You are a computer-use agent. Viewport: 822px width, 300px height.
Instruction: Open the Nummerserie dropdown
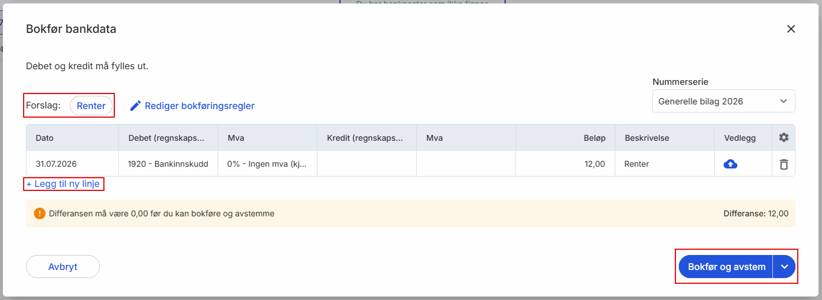pyautogui.click(x=723, y=101)
